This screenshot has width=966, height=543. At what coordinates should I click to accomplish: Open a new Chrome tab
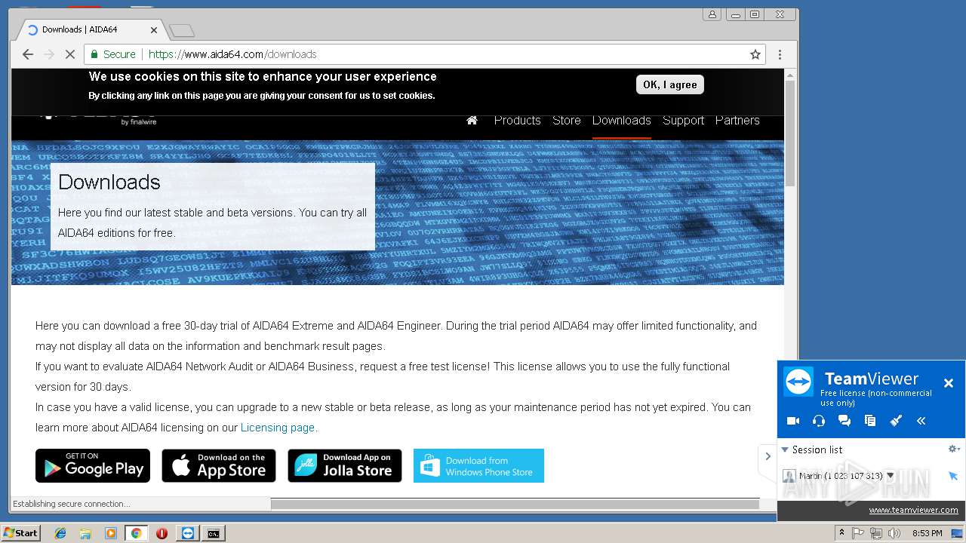[x=182, y=31]
